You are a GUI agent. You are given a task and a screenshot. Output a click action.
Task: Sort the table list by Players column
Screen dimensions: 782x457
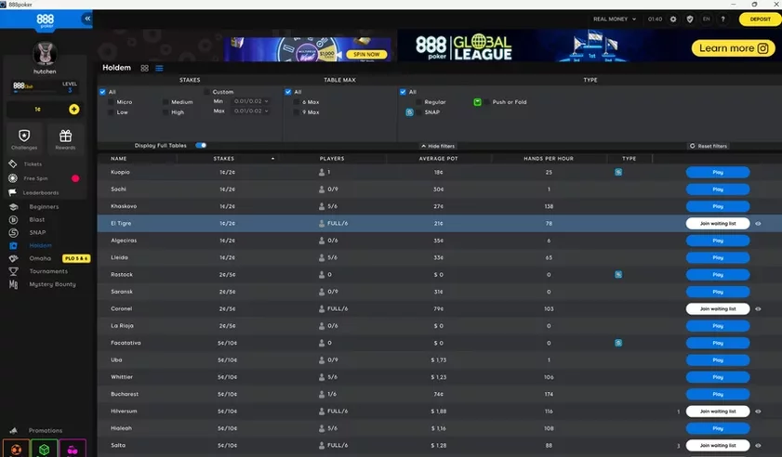(332, 159)
